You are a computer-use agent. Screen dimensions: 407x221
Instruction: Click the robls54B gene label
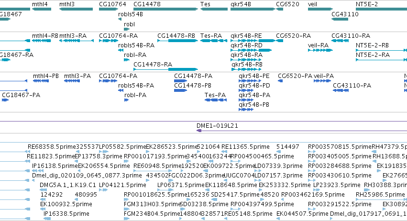coord(131,14)
